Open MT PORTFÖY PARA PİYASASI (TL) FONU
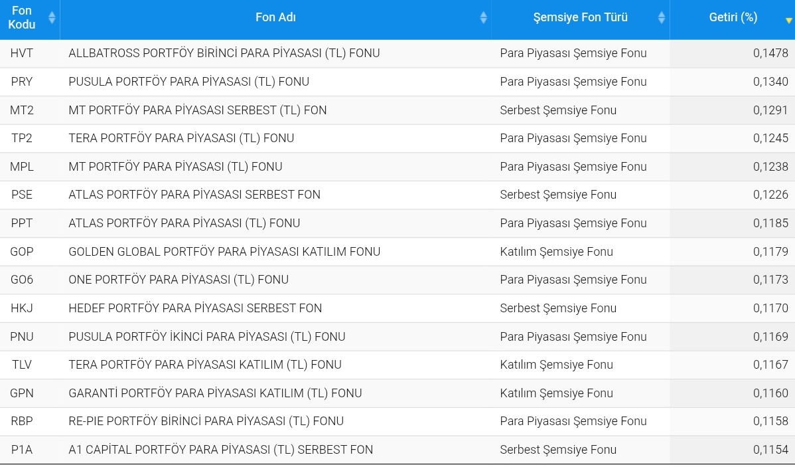Viewport: 795px width, 467px height. pos(175,167)
